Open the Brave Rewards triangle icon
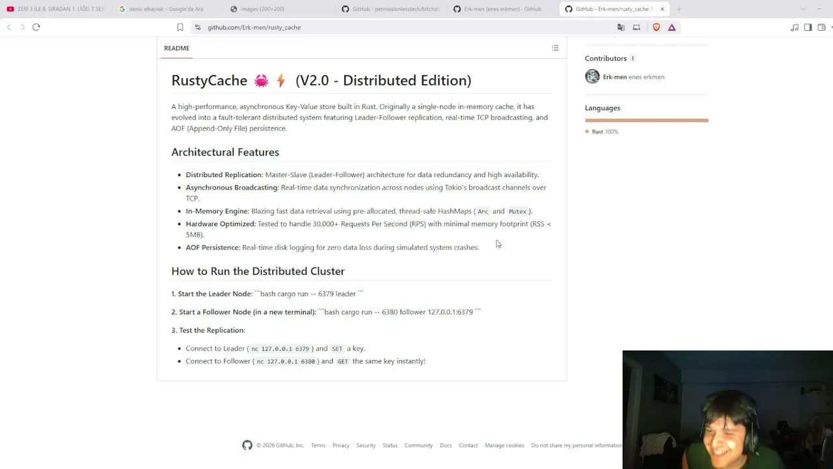 point(672,27)
